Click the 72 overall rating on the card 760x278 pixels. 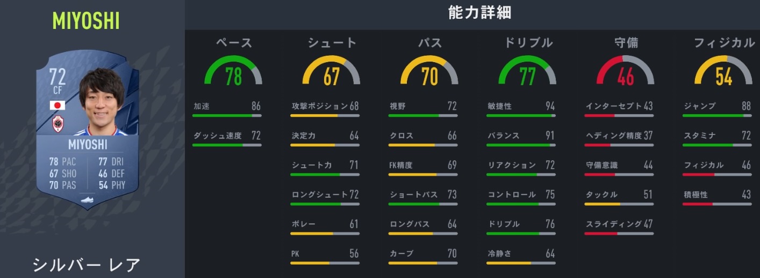click(58, 77)
